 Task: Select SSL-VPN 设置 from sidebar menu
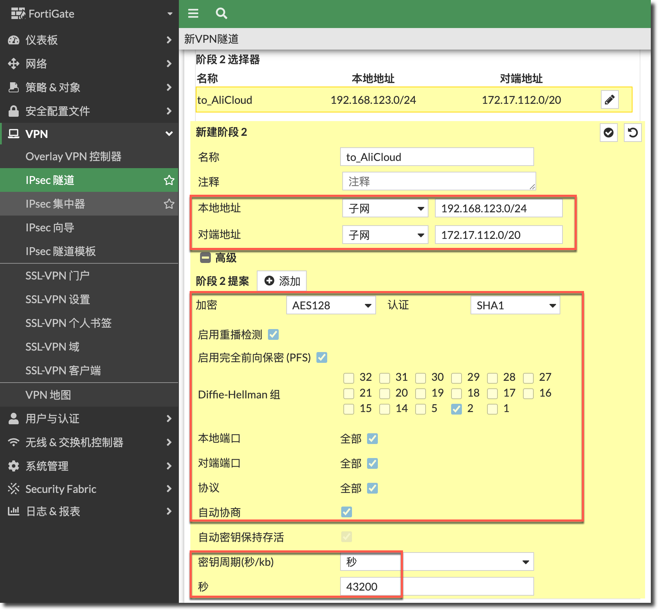pyautogui.click(x=57, y=300)
